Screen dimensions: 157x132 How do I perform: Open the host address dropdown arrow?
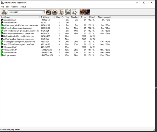coord(43,12)
